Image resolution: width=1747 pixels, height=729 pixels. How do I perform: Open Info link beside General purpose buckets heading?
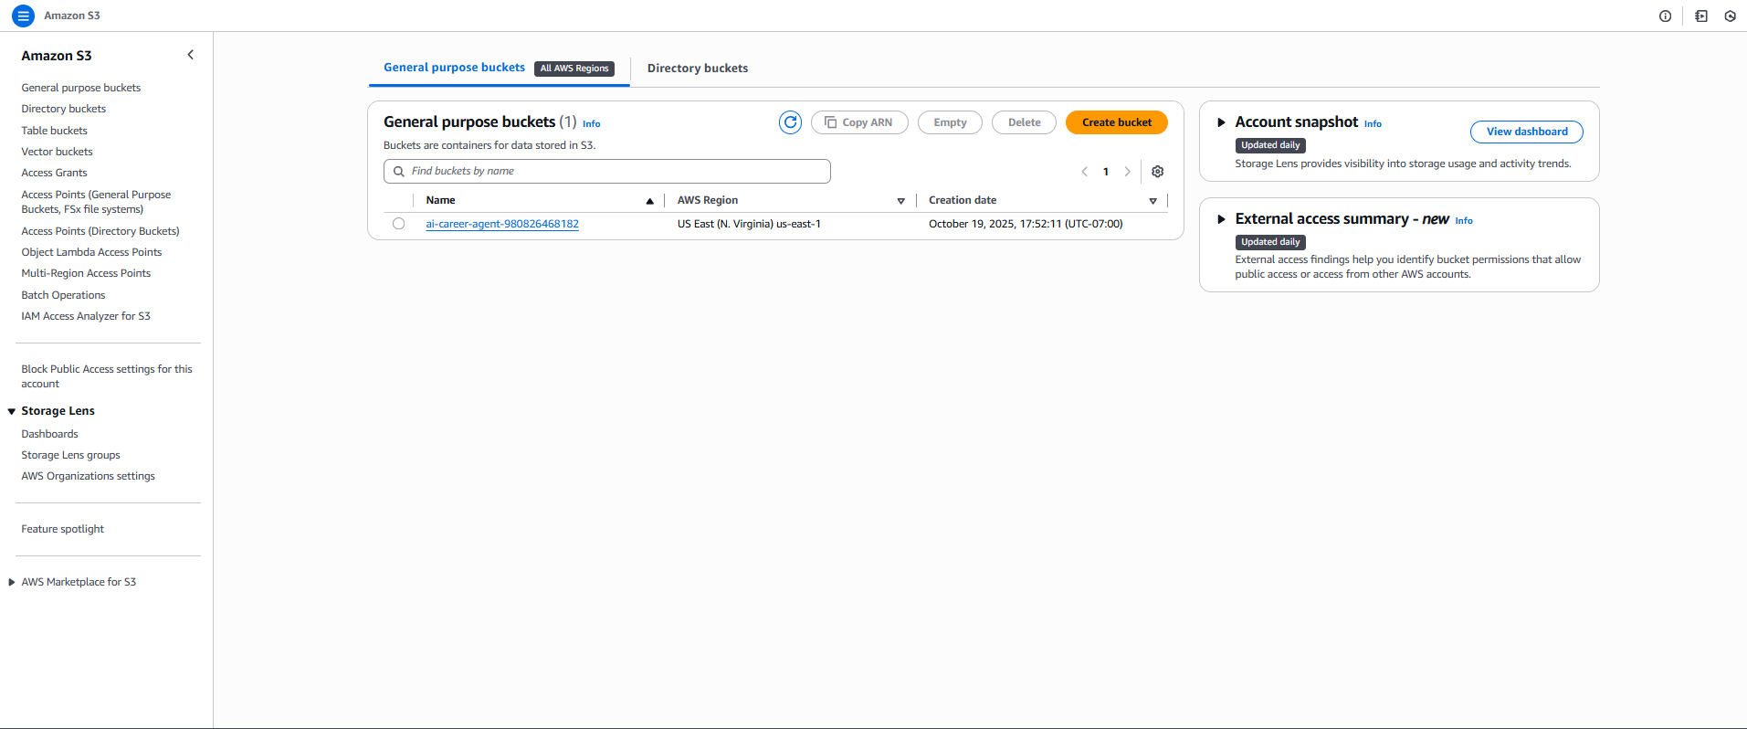tap(591, 124)
